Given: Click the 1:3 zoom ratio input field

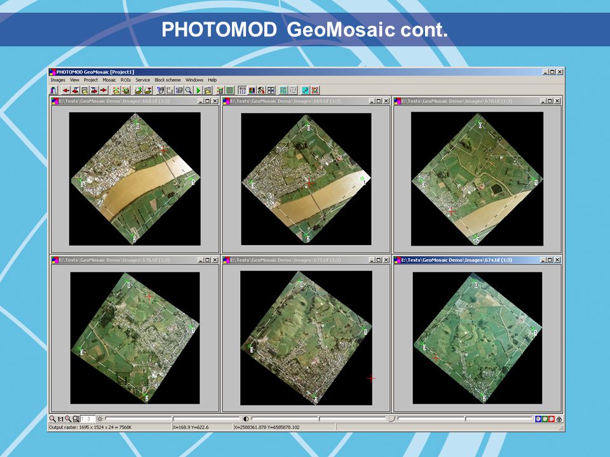Looking at the screenshot, I should (88, 419).
